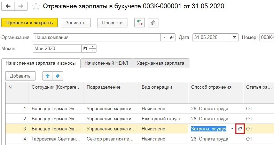Image resolution: width=274 pixels, height=145 pixels.
Task: Move row up with blue arrow
Action: point(47,76)
